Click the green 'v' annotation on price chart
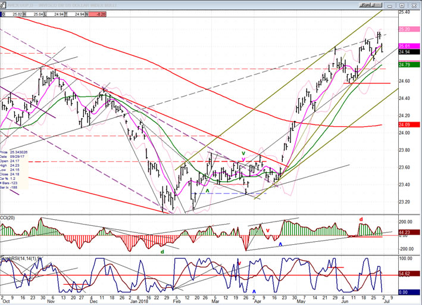The width and height of the screenshot is (422, 305). (x=243, y=154)
